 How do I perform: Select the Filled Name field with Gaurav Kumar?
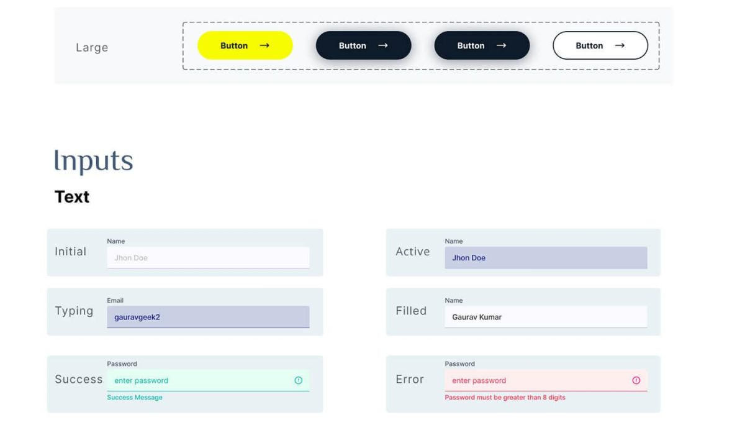546,317
